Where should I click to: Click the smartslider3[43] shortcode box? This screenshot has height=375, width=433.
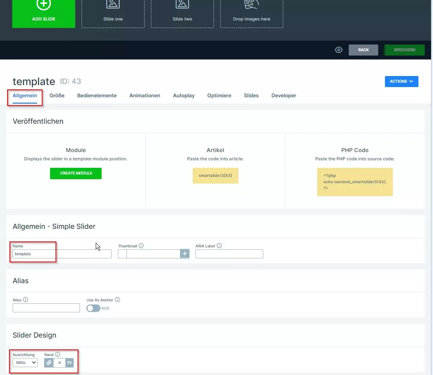pyautogui.click(x=216, y=175)
